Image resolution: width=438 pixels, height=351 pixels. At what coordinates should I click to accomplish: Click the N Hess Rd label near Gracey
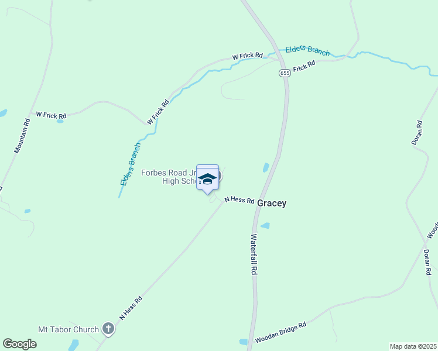pos(239,199)
